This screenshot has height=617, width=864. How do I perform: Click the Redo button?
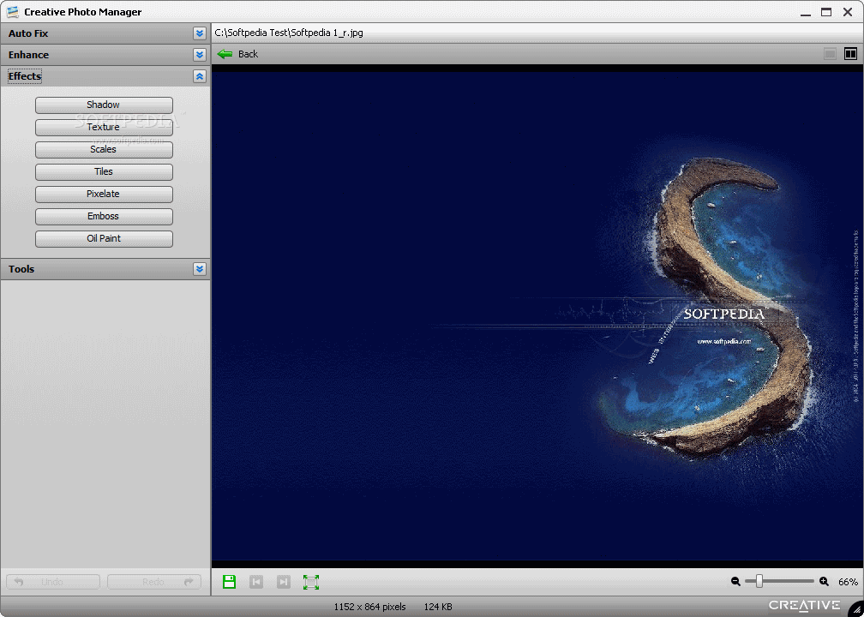[153, 582]
